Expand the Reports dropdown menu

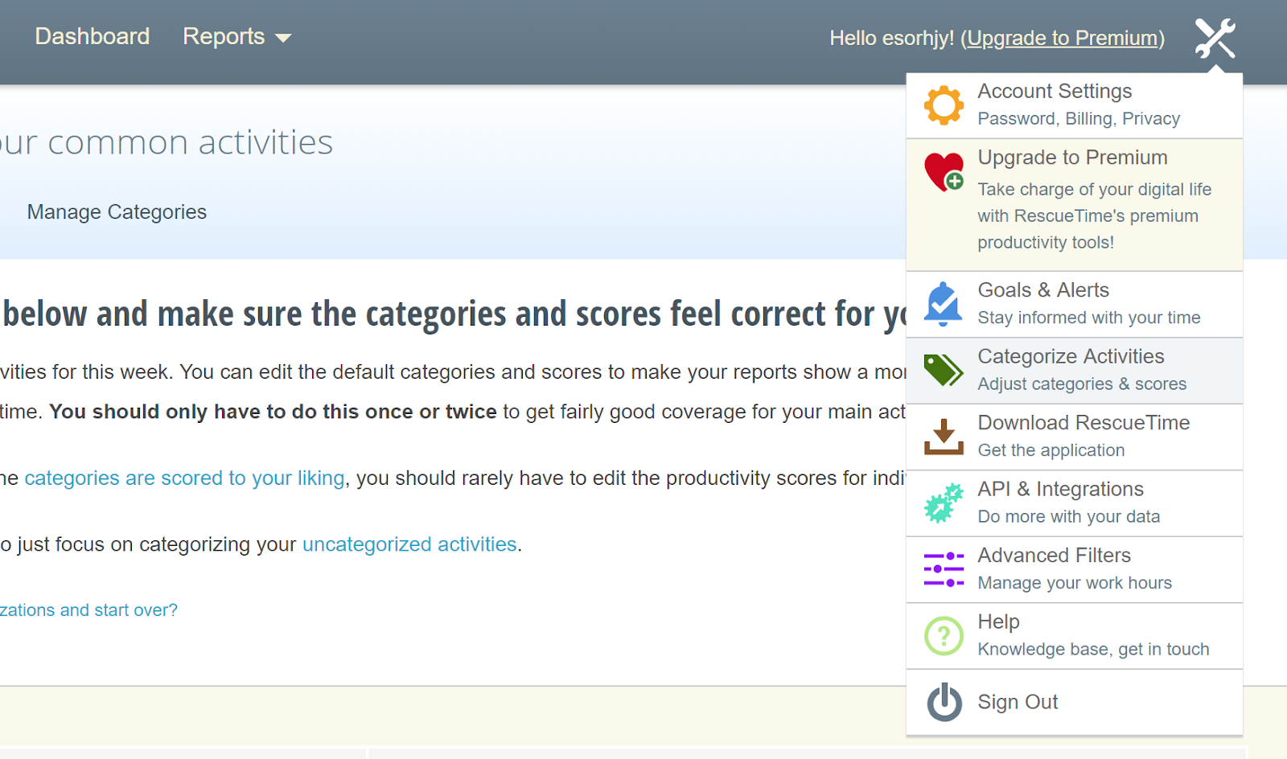coord(236,37)
